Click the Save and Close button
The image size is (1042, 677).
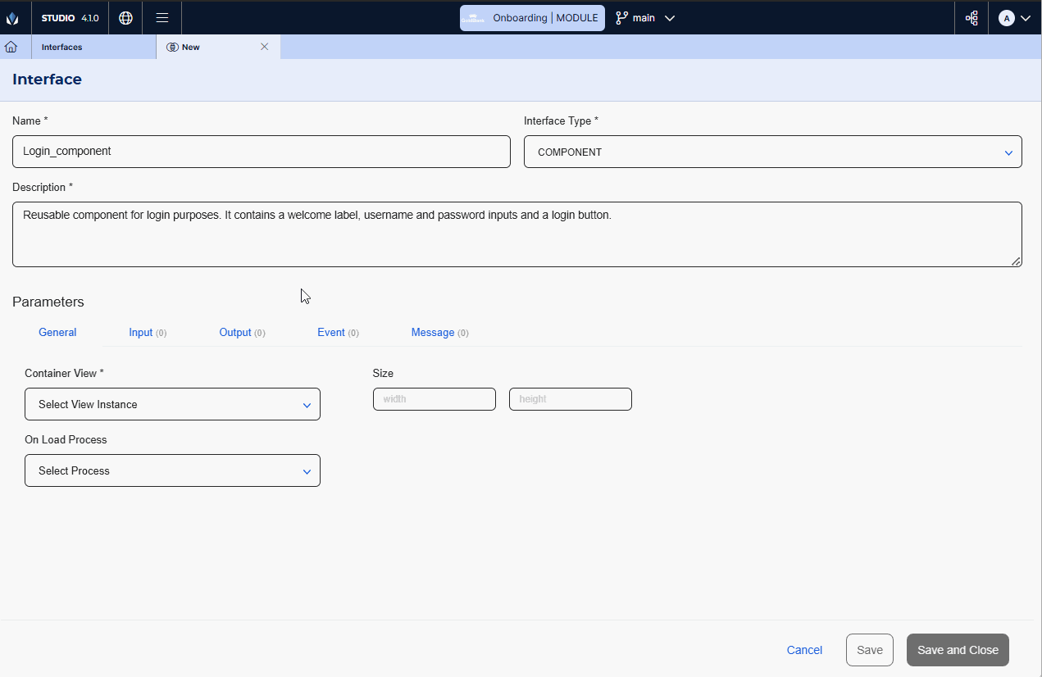(x=957, y=650)
